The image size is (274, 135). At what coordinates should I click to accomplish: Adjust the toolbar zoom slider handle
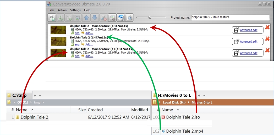pyautogui.click(x=150, y=17)
